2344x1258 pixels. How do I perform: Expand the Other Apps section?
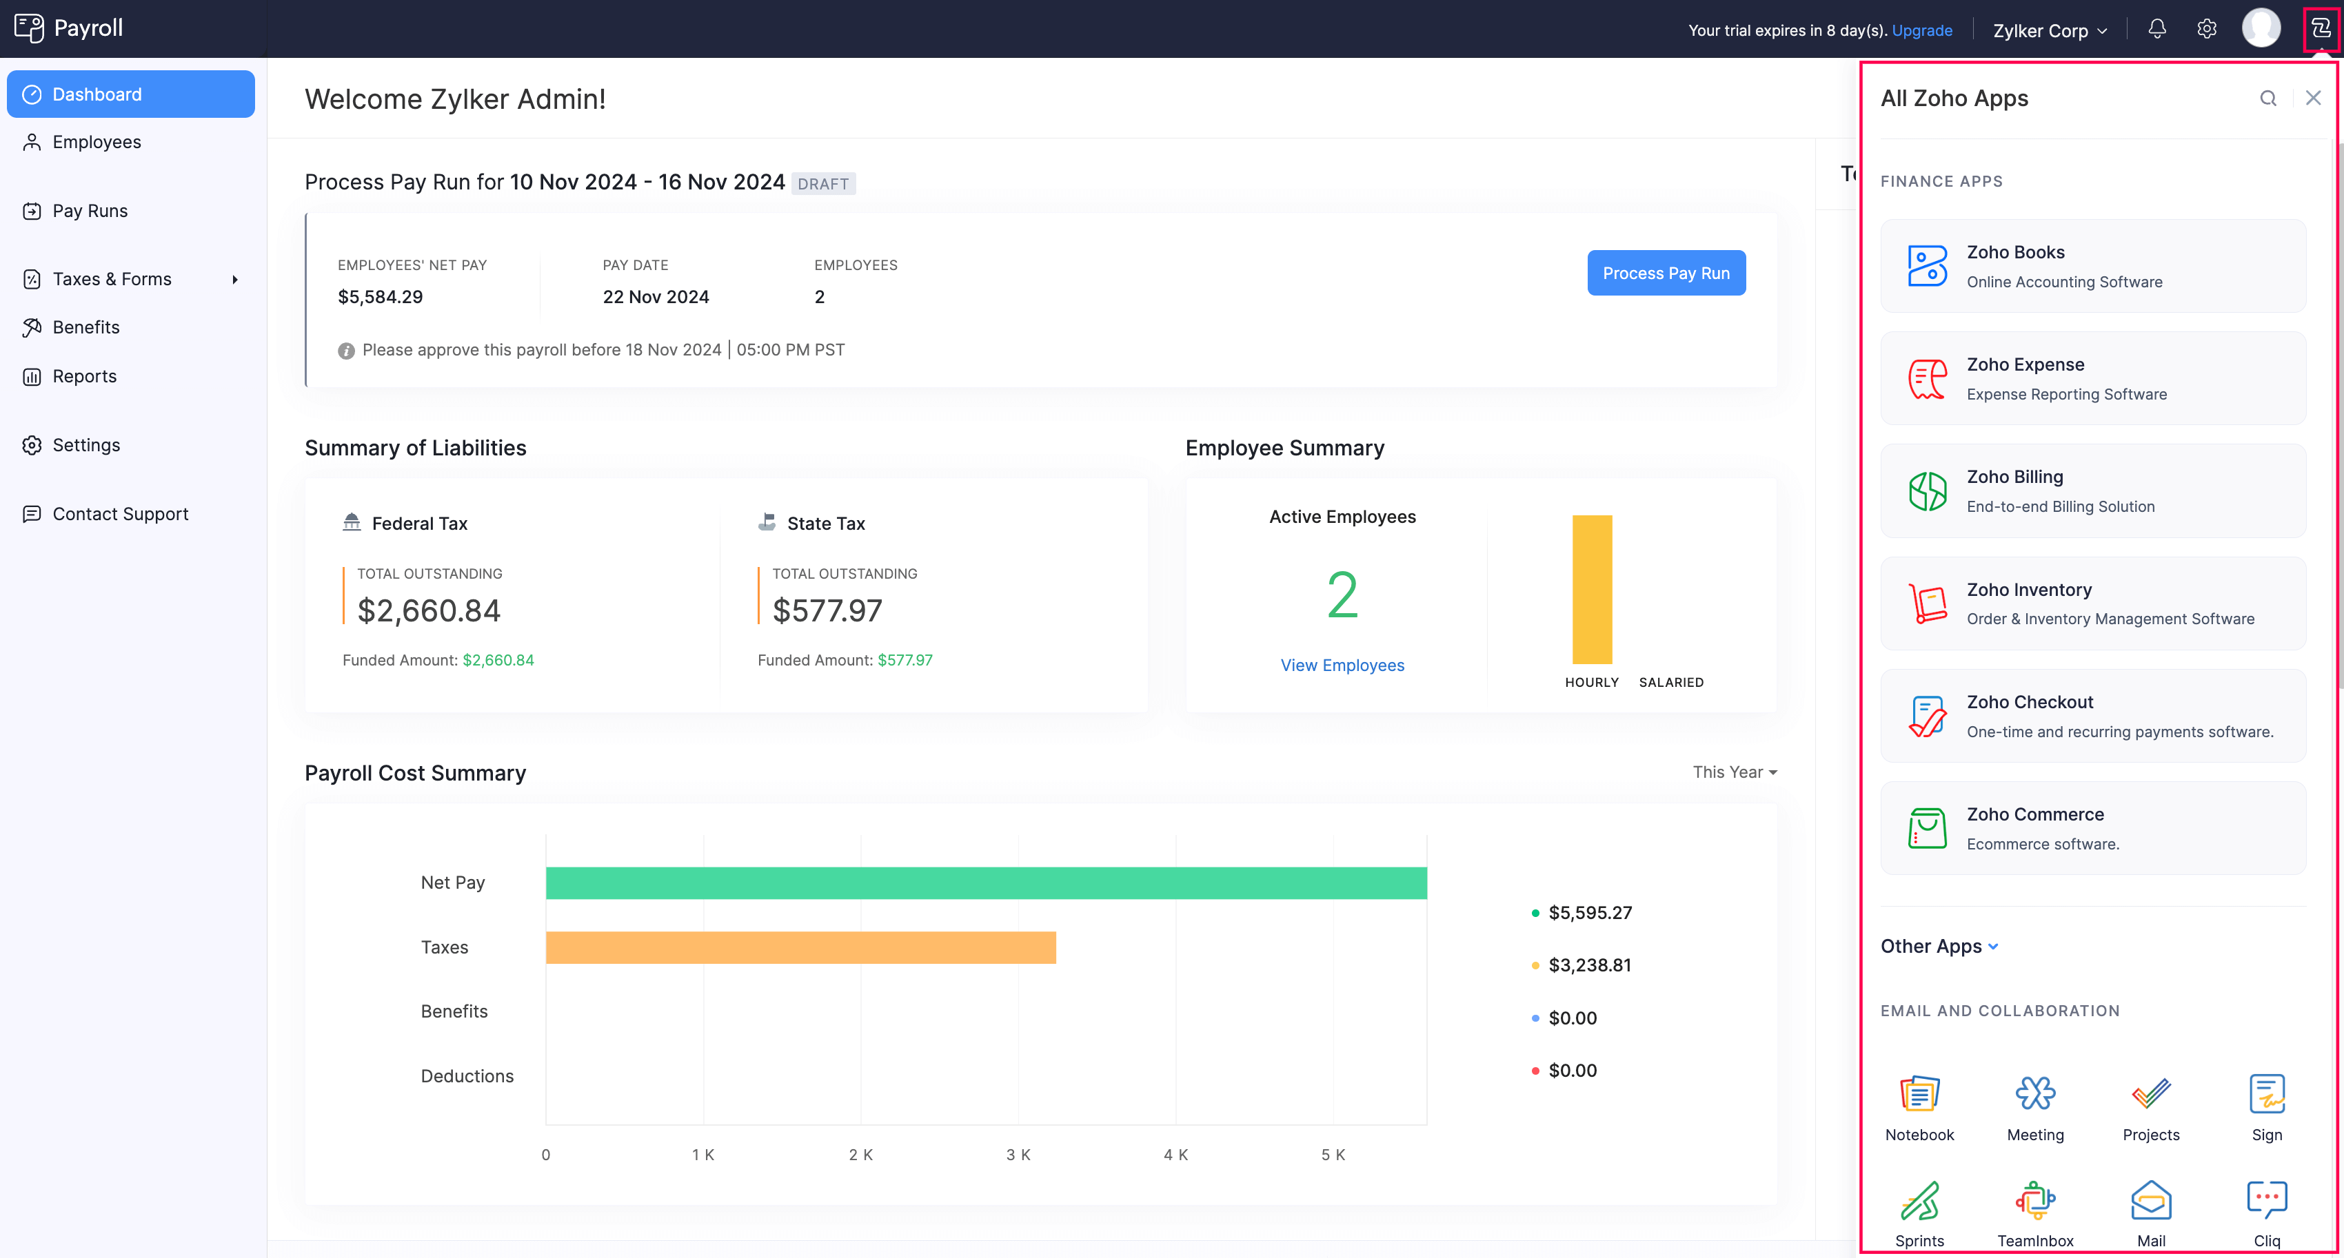(1938, 946)
